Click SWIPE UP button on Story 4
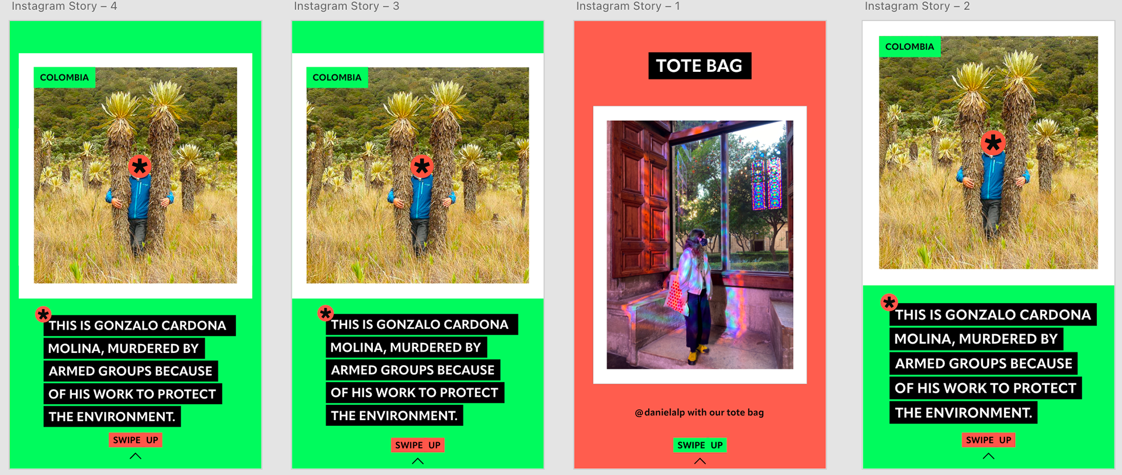Viewport: 1122px width, 475px height. point(136,440)
